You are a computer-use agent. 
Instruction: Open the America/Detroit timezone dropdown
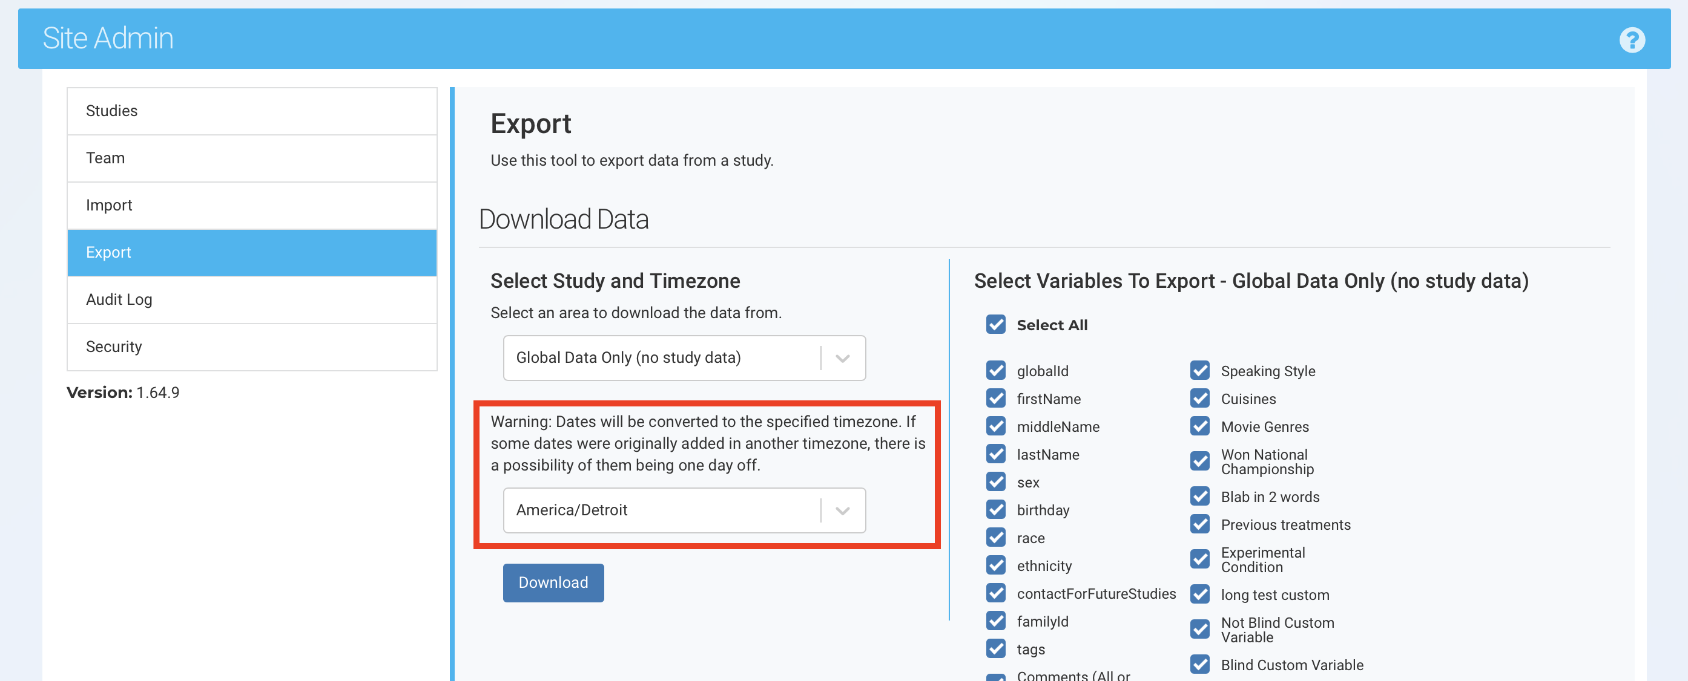(x=662, y=509)
